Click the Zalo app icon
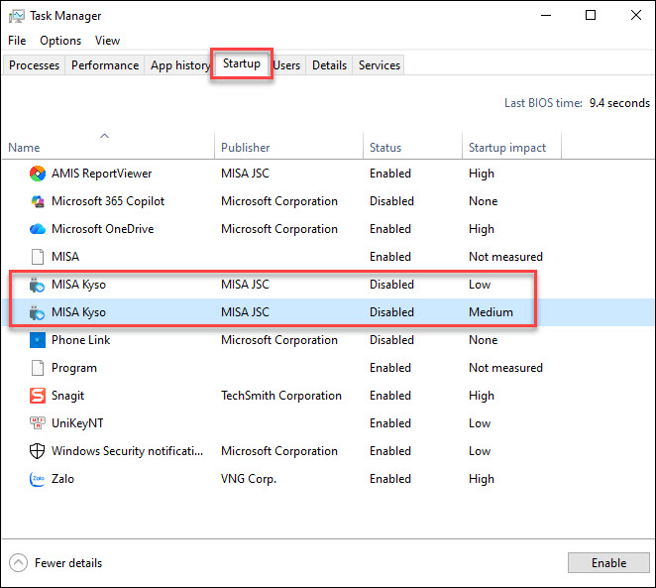 coord(38,479)
